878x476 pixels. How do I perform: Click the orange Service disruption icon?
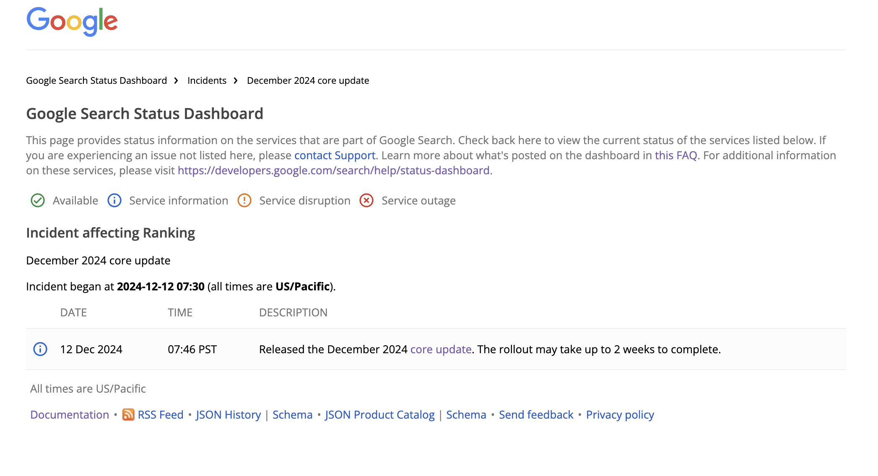244,201
